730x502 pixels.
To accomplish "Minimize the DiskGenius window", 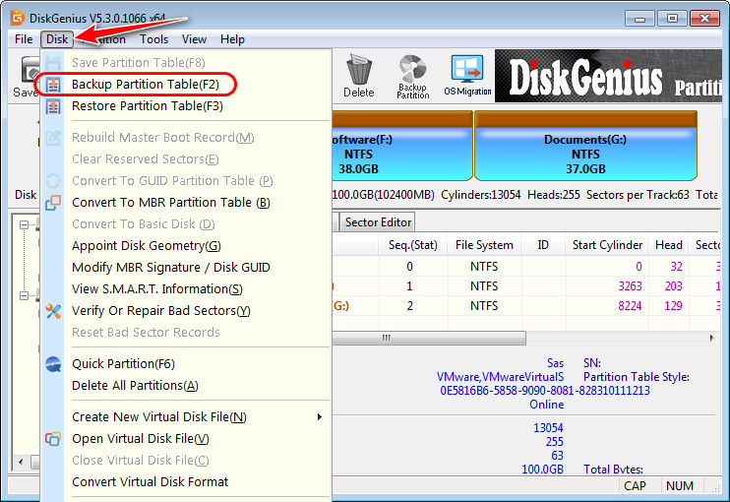I will (x=639, y=19).
